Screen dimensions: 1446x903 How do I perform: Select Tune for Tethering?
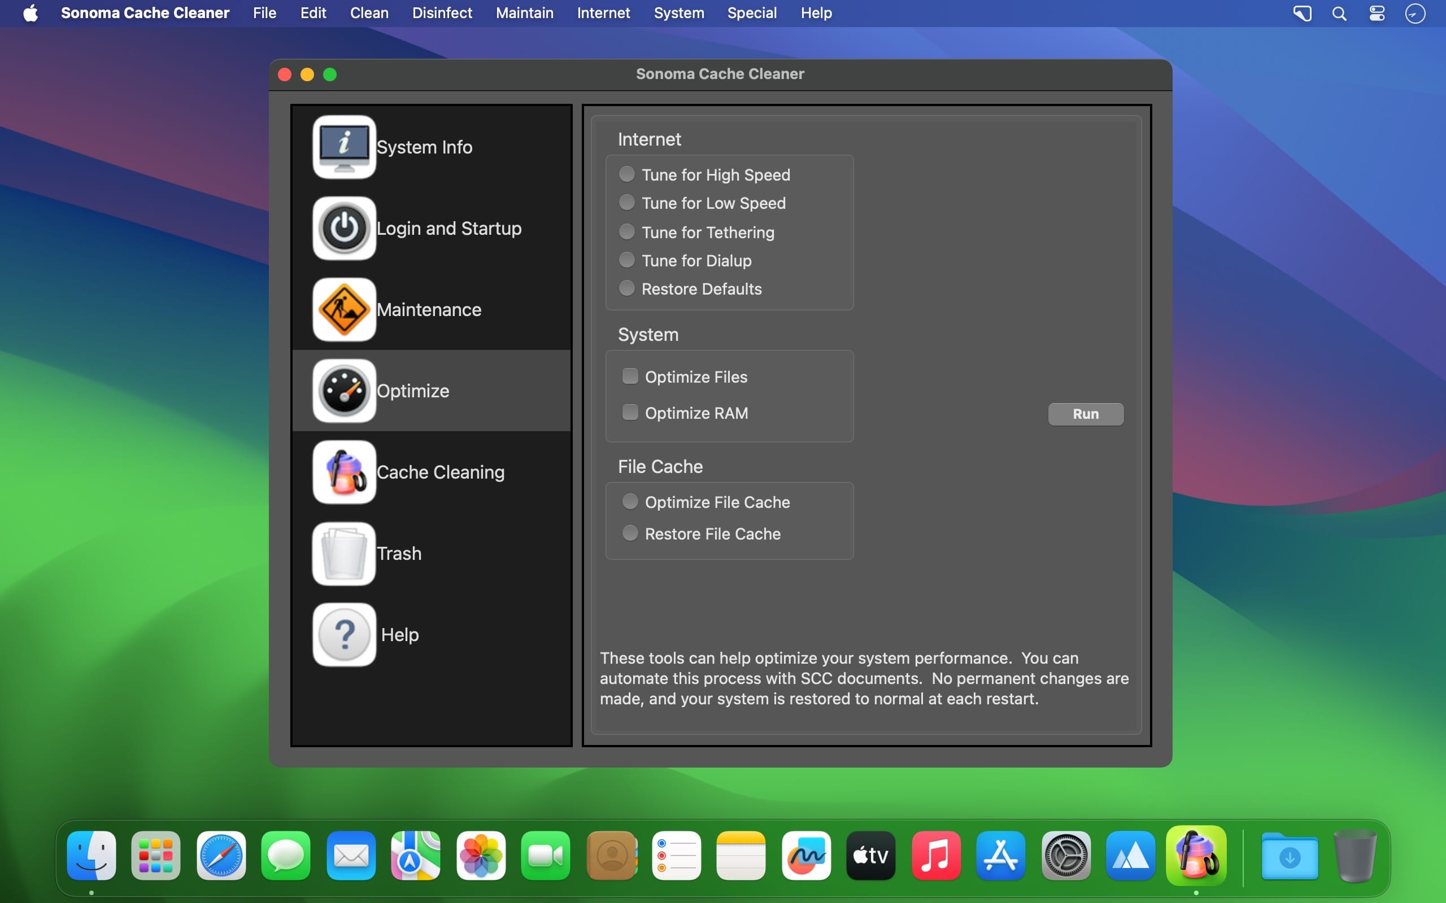(x=626, y=231)
